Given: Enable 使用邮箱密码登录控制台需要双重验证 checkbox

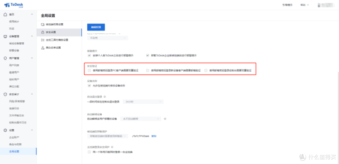Looking at the screenshot, I should [x=206, y=71].
